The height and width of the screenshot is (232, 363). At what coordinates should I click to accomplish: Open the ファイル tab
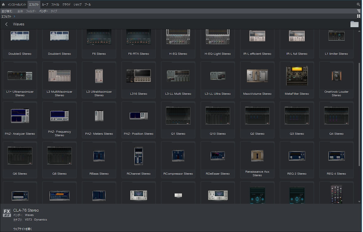click(55, 4)
